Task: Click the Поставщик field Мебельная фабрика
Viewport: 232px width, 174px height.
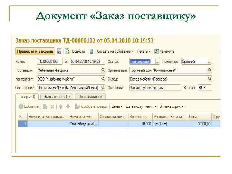Action: coord(69,70)
